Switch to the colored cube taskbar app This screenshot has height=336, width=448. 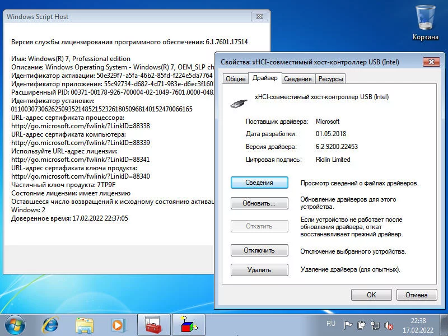click(189, 325)
